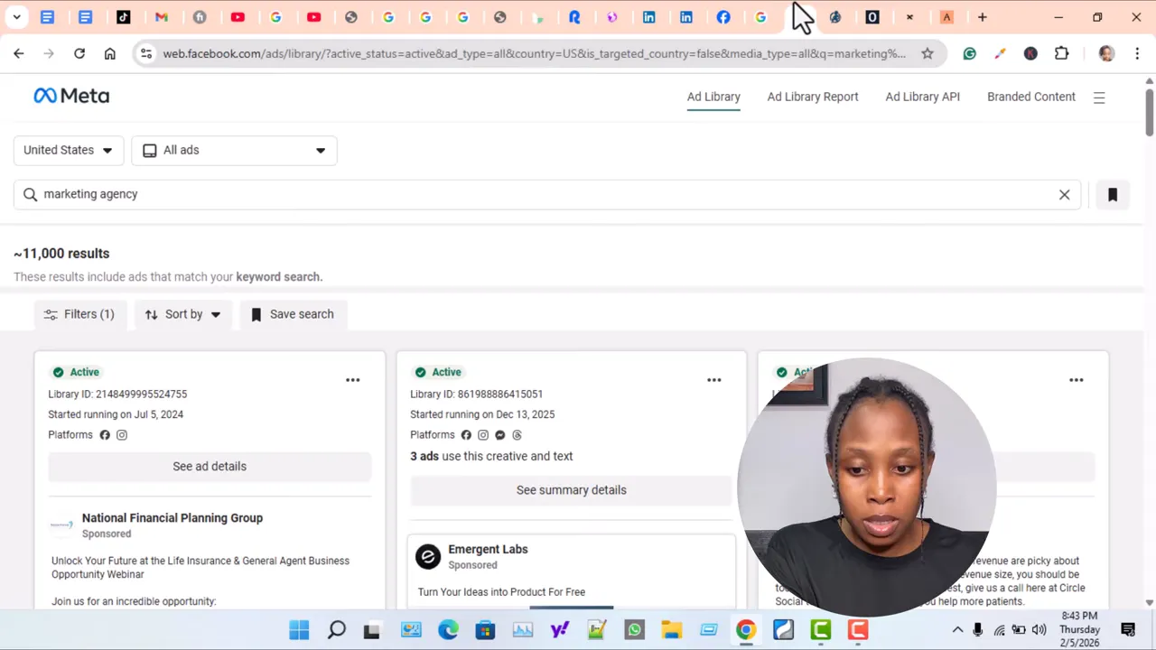View site information icon in address bar
This screenshot has width=1156, height=650.
[146, 54]
